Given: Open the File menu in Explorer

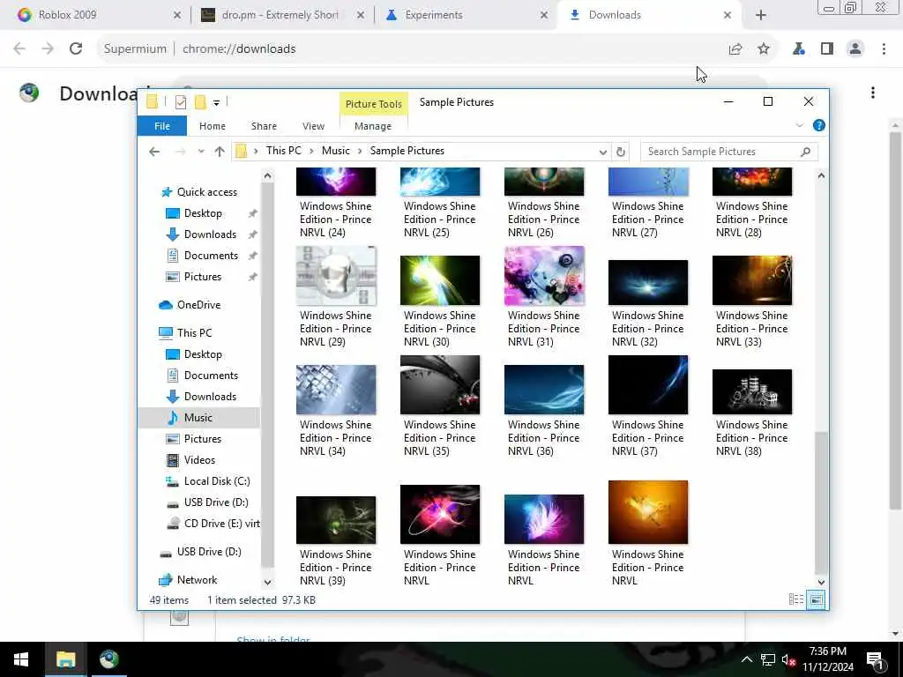Looking at the screenshot, I should tap(162, 126).
